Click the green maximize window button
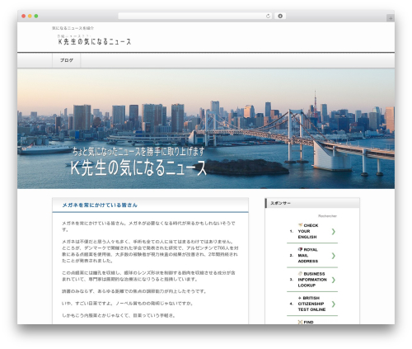 (x=36, y=16)
